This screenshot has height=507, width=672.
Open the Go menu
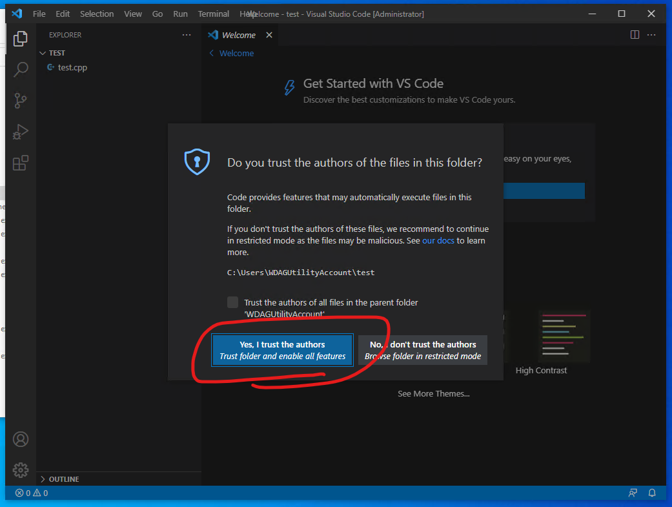click(158, 14)
